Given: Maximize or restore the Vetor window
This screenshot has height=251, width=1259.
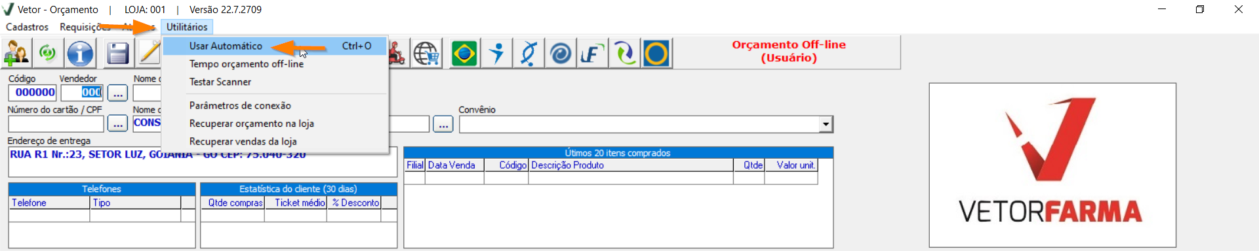Looking at the screenshot, I should coord(1200,9).
